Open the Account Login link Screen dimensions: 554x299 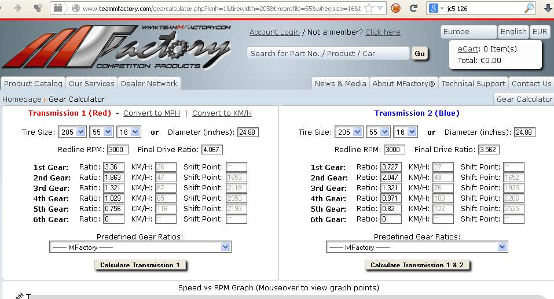point(274,32)
